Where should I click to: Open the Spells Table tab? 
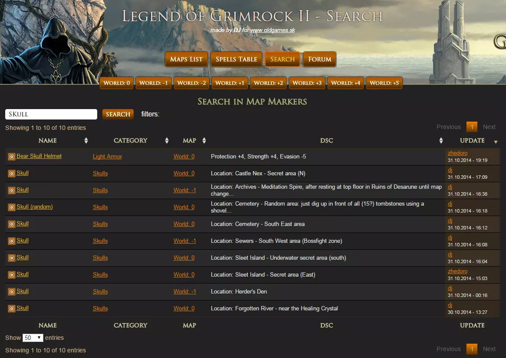[236, 59]
